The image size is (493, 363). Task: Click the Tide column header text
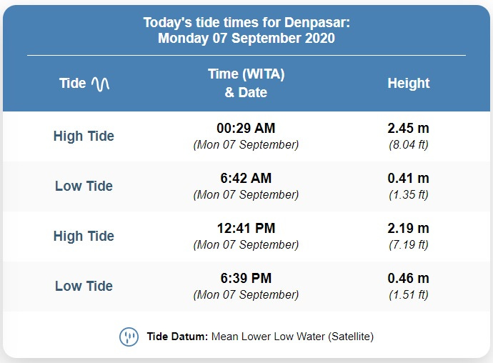[x=73, y=84]
